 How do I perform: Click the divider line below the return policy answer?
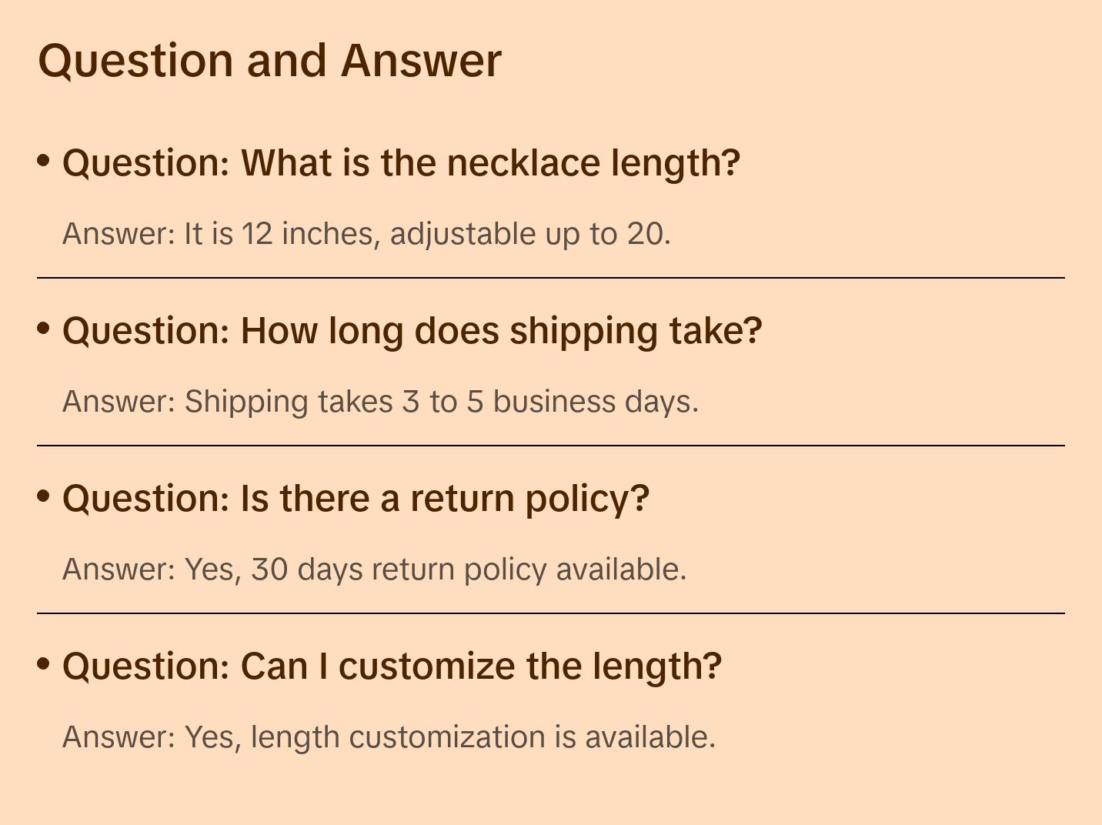coord(551,613)
